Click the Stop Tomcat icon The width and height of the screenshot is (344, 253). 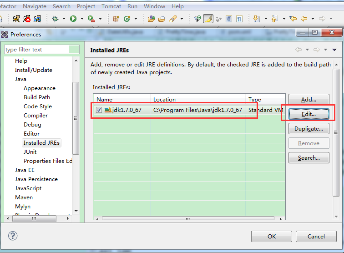[27, 19]
